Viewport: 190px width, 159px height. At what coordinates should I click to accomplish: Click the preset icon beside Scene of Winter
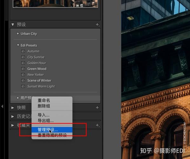click(23, 80)
